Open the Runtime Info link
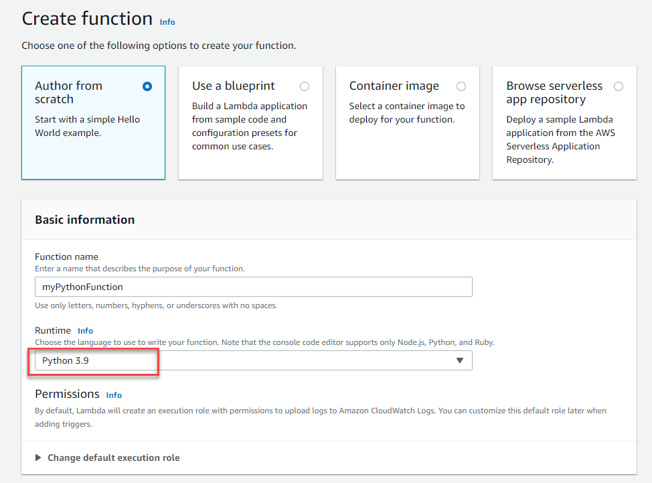The width and height of the screenshot is (652, 483). click(85, 331)
